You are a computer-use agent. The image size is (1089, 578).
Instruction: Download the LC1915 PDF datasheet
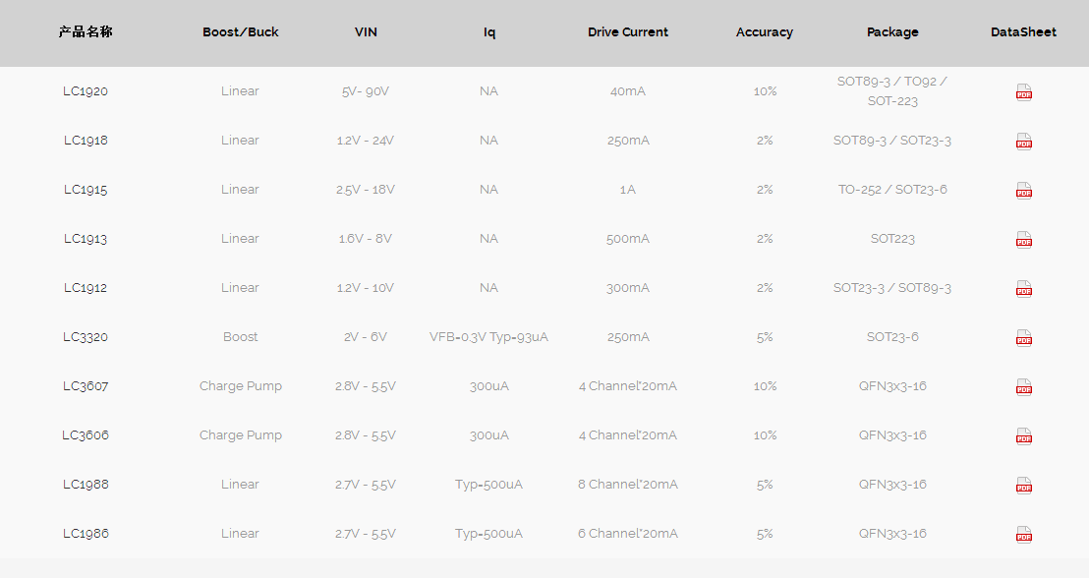[1024, 191]
